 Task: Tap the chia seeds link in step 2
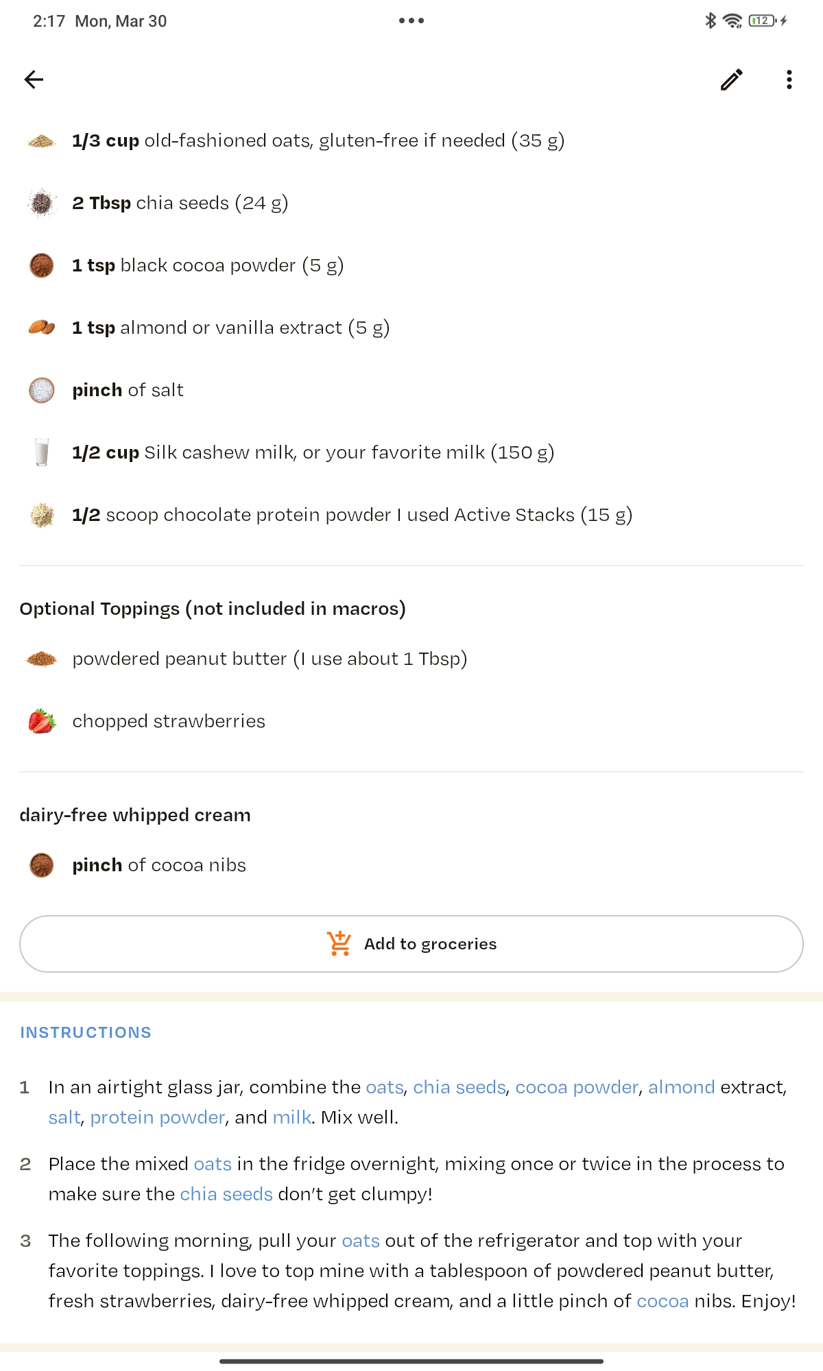click(226, 1194)
